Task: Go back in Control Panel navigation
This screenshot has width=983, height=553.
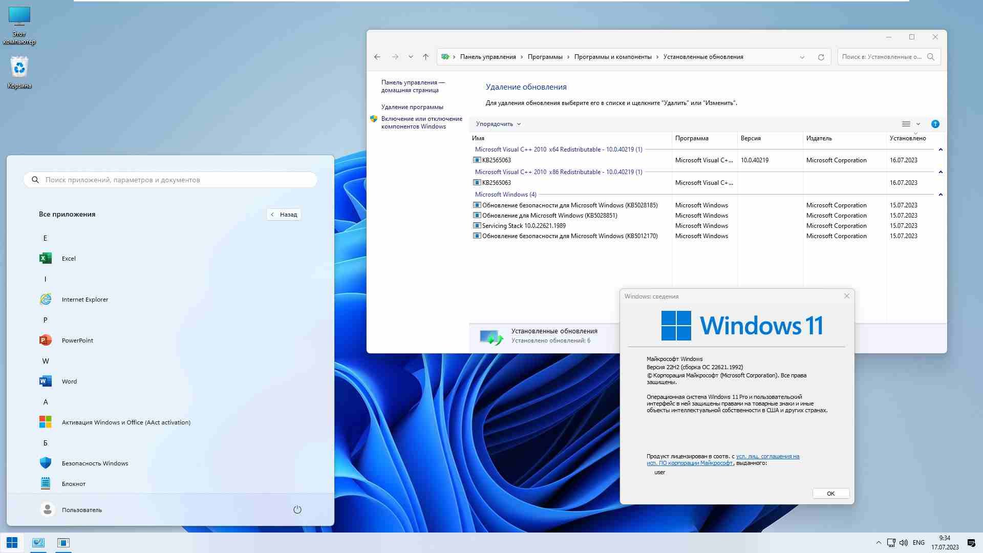Action: click(377, 57)
